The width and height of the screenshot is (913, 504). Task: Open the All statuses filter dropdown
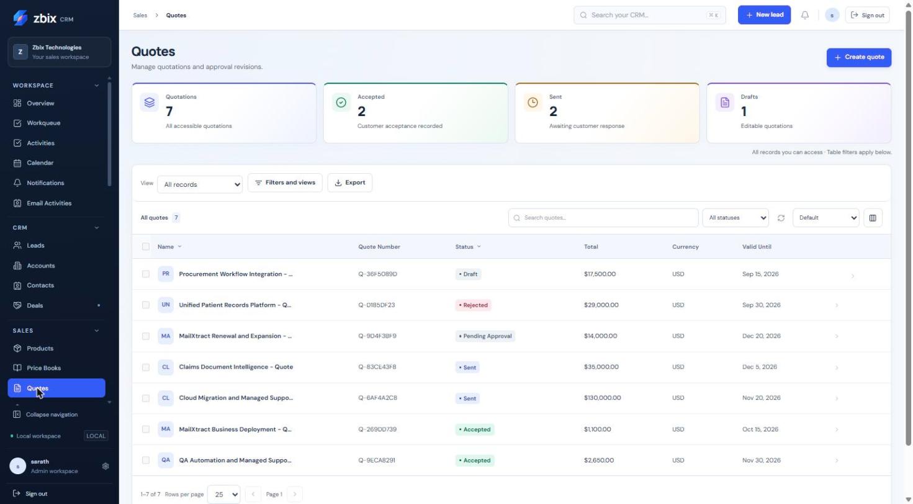click(x=735, y=218)
